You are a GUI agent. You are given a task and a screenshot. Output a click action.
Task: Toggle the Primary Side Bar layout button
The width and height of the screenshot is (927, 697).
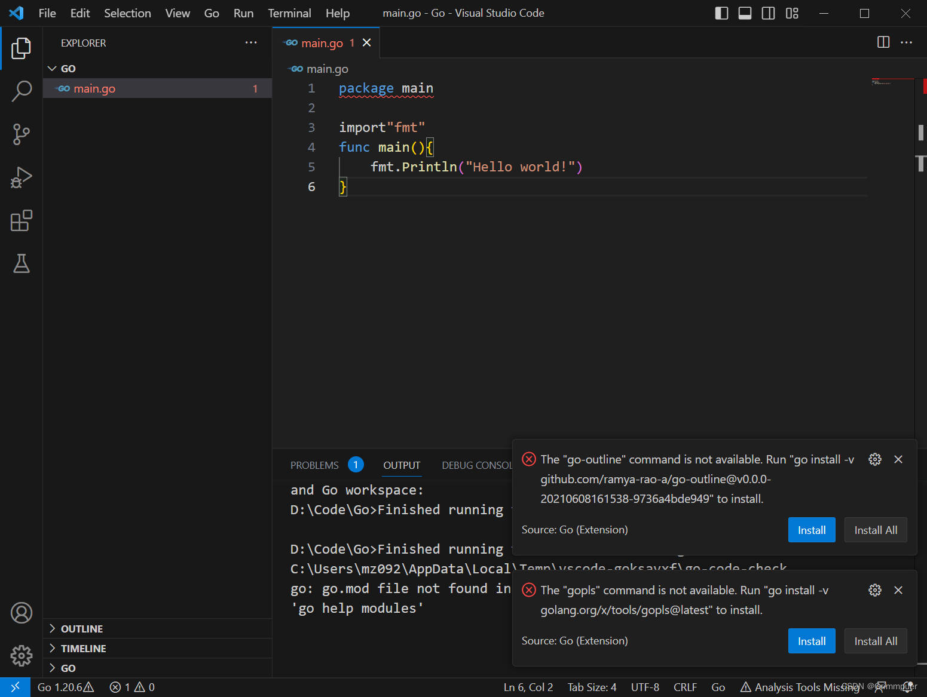[x=721, y=13]
